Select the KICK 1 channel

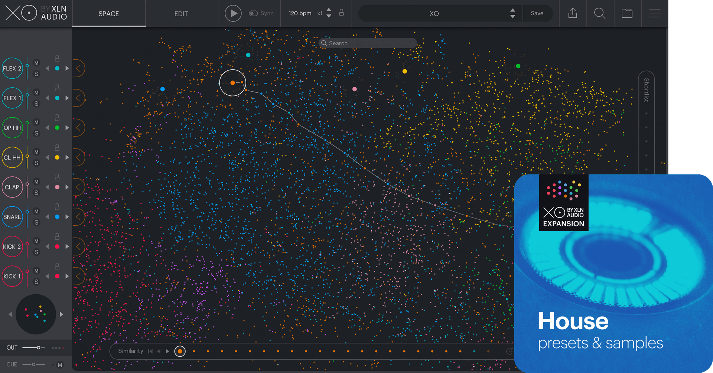[12, 276]
